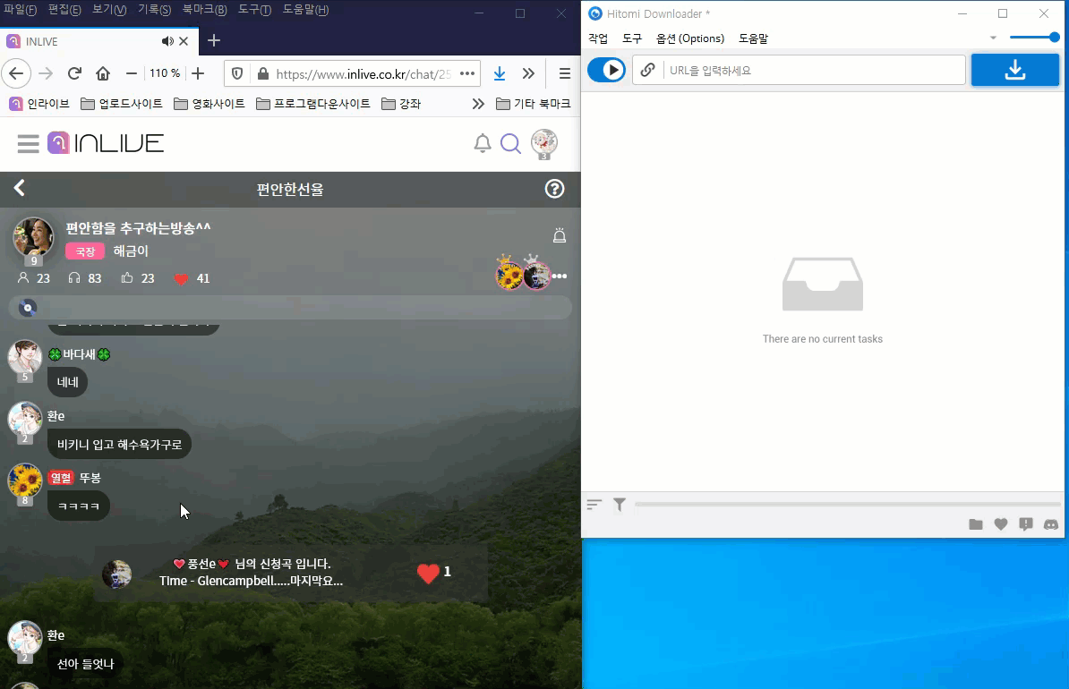Expand more toolbar tools chevron
The height and width of the screenshot is (689, 1069).
[528, 73]
